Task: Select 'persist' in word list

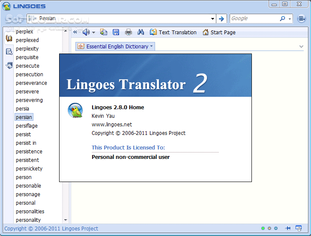Action: pos(23,134)
